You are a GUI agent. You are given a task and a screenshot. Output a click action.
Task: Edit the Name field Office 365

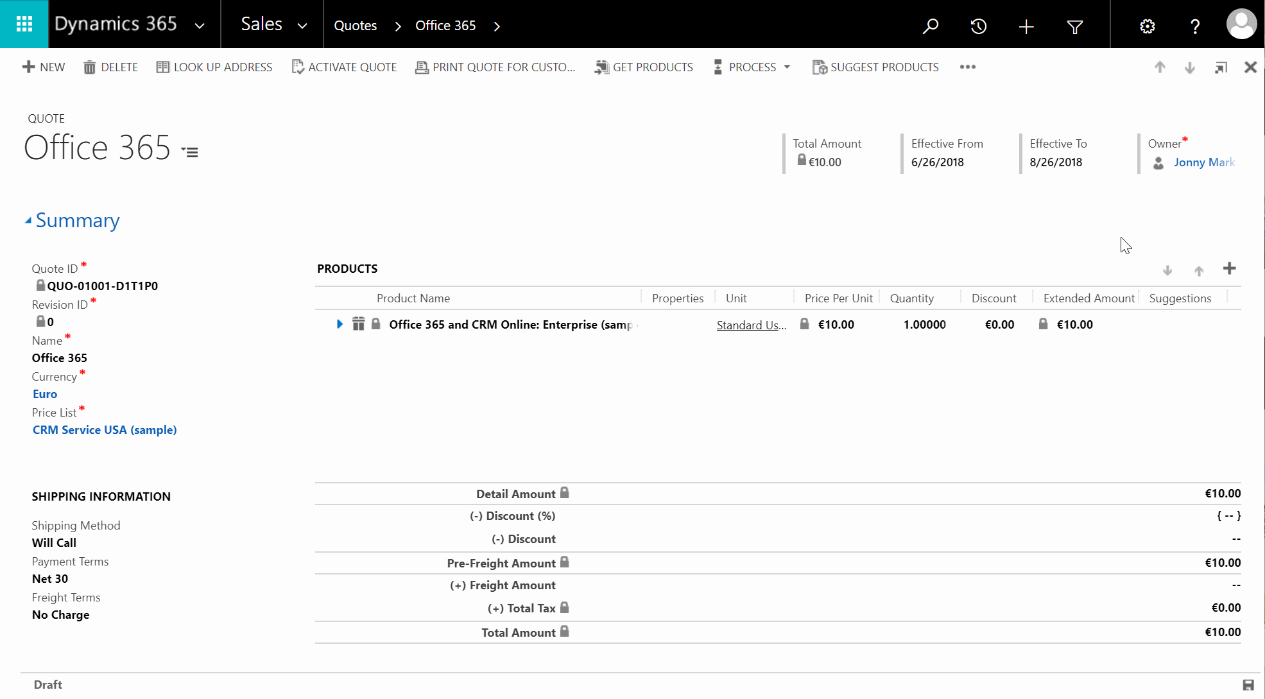(x=60, y=358)
